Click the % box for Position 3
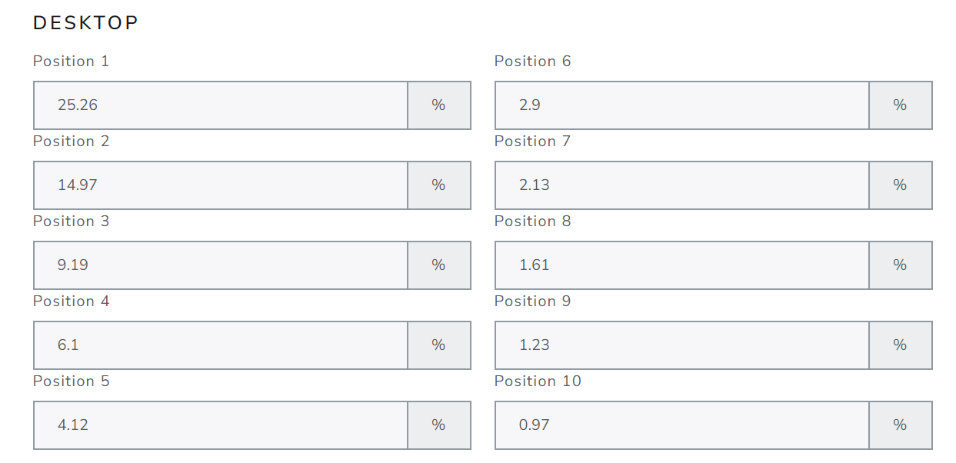The image size is (956, 463). tap(439, 265)
